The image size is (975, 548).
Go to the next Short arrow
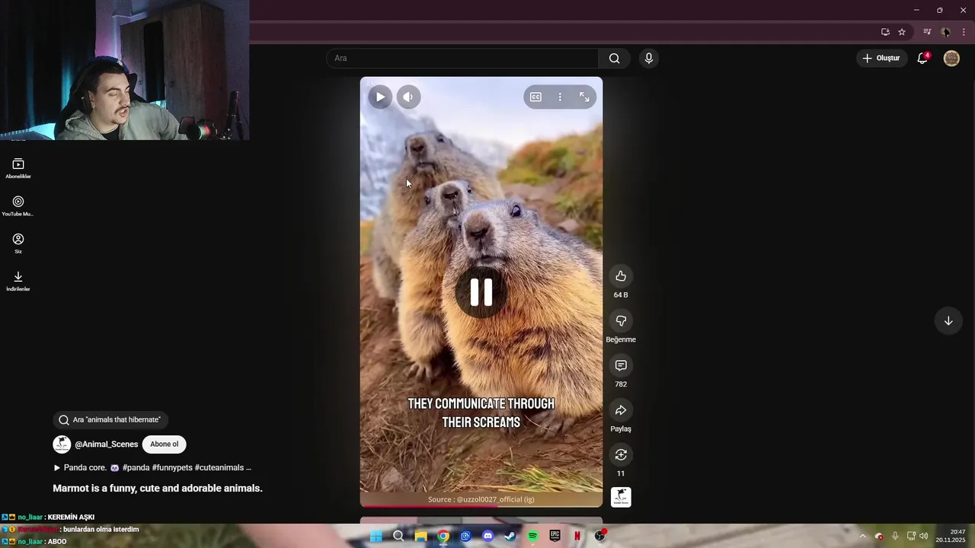point(948,321)
